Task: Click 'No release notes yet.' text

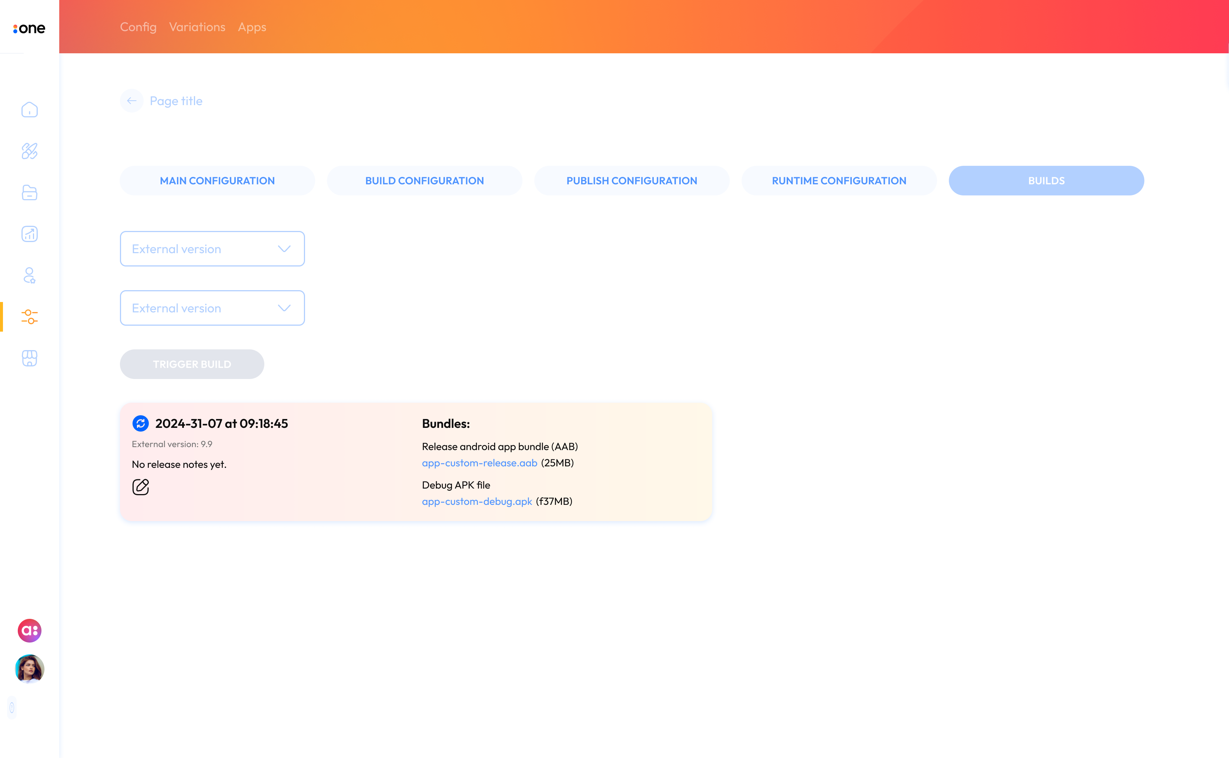Action: (x=179, y=464)
